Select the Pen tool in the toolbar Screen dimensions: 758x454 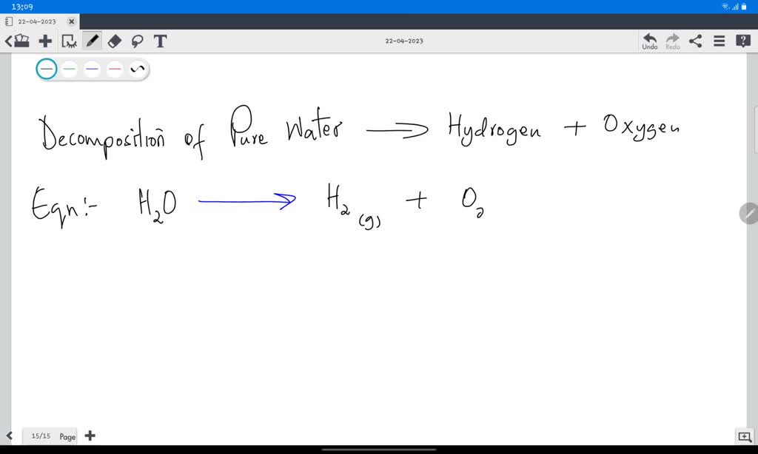coord(93,41)
